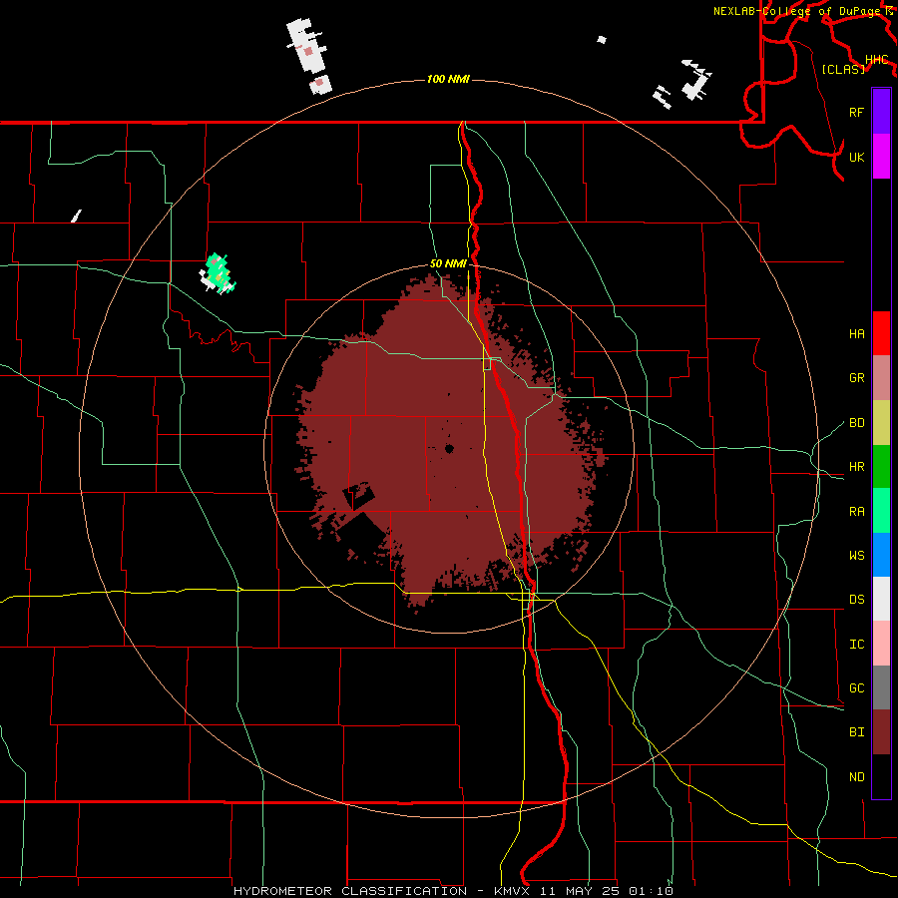The image size is (898, 898).
Task: Select the GR pink-brown legend swatch
Action: coord(881,377)
